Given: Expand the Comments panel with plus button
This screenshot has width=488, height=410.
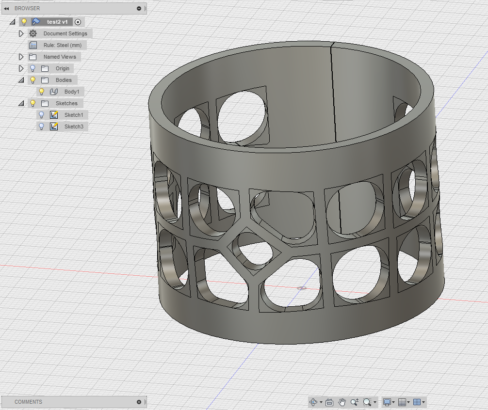Looking at the screenshot, I should click(139, 402).
